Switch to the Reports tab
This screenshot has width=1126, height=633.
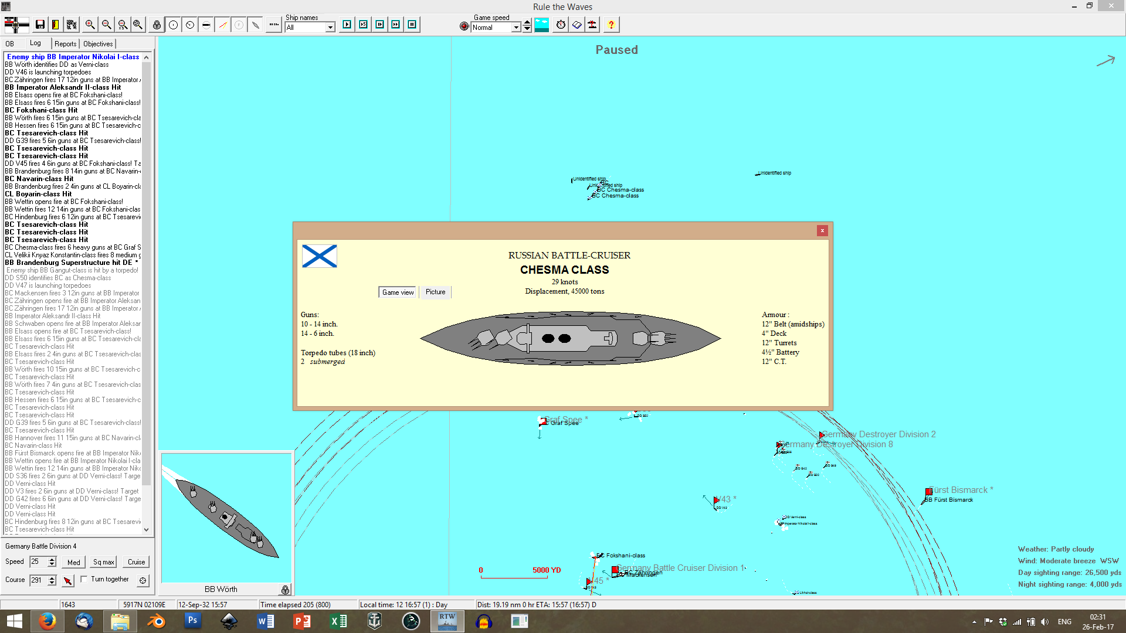[65, 44]
